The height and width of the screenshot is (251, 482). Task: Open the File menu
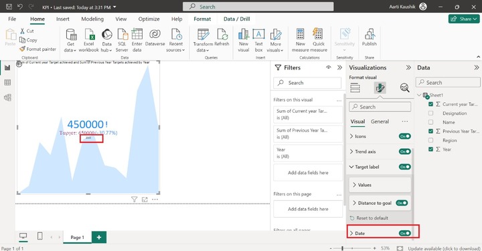coord(12,19)
